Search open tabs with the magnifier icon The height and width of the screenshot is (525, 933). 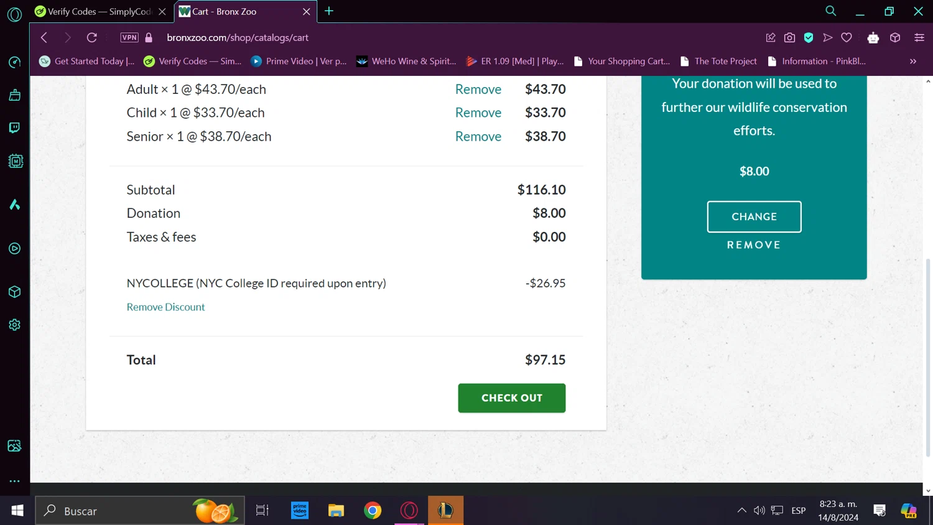[x=830, y=11]
